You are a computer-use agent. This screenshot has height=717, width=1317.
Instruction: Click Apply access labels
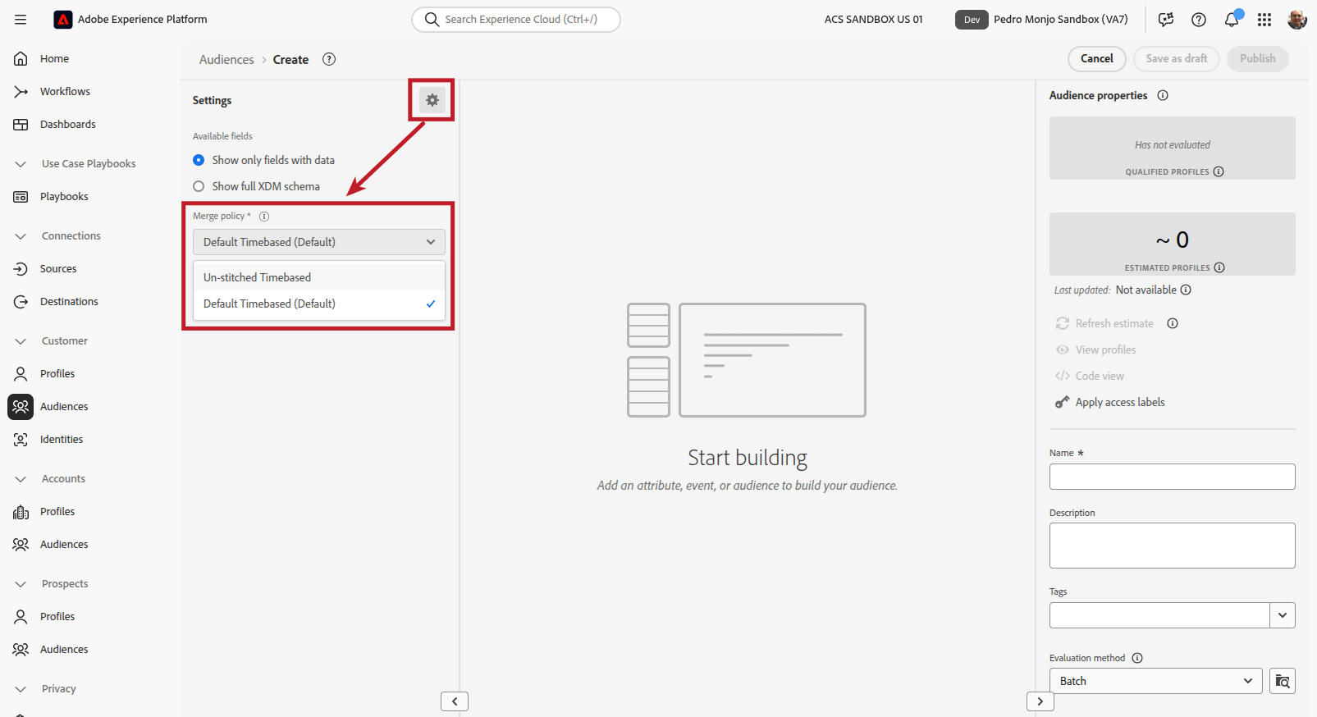[x=1119, y=402]
